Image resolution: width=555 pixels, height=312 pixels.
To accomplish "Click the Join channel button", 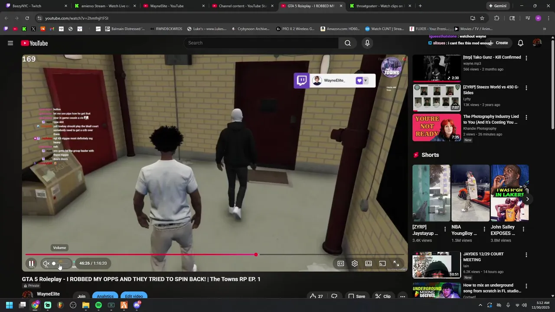I will tap(82, 296).
